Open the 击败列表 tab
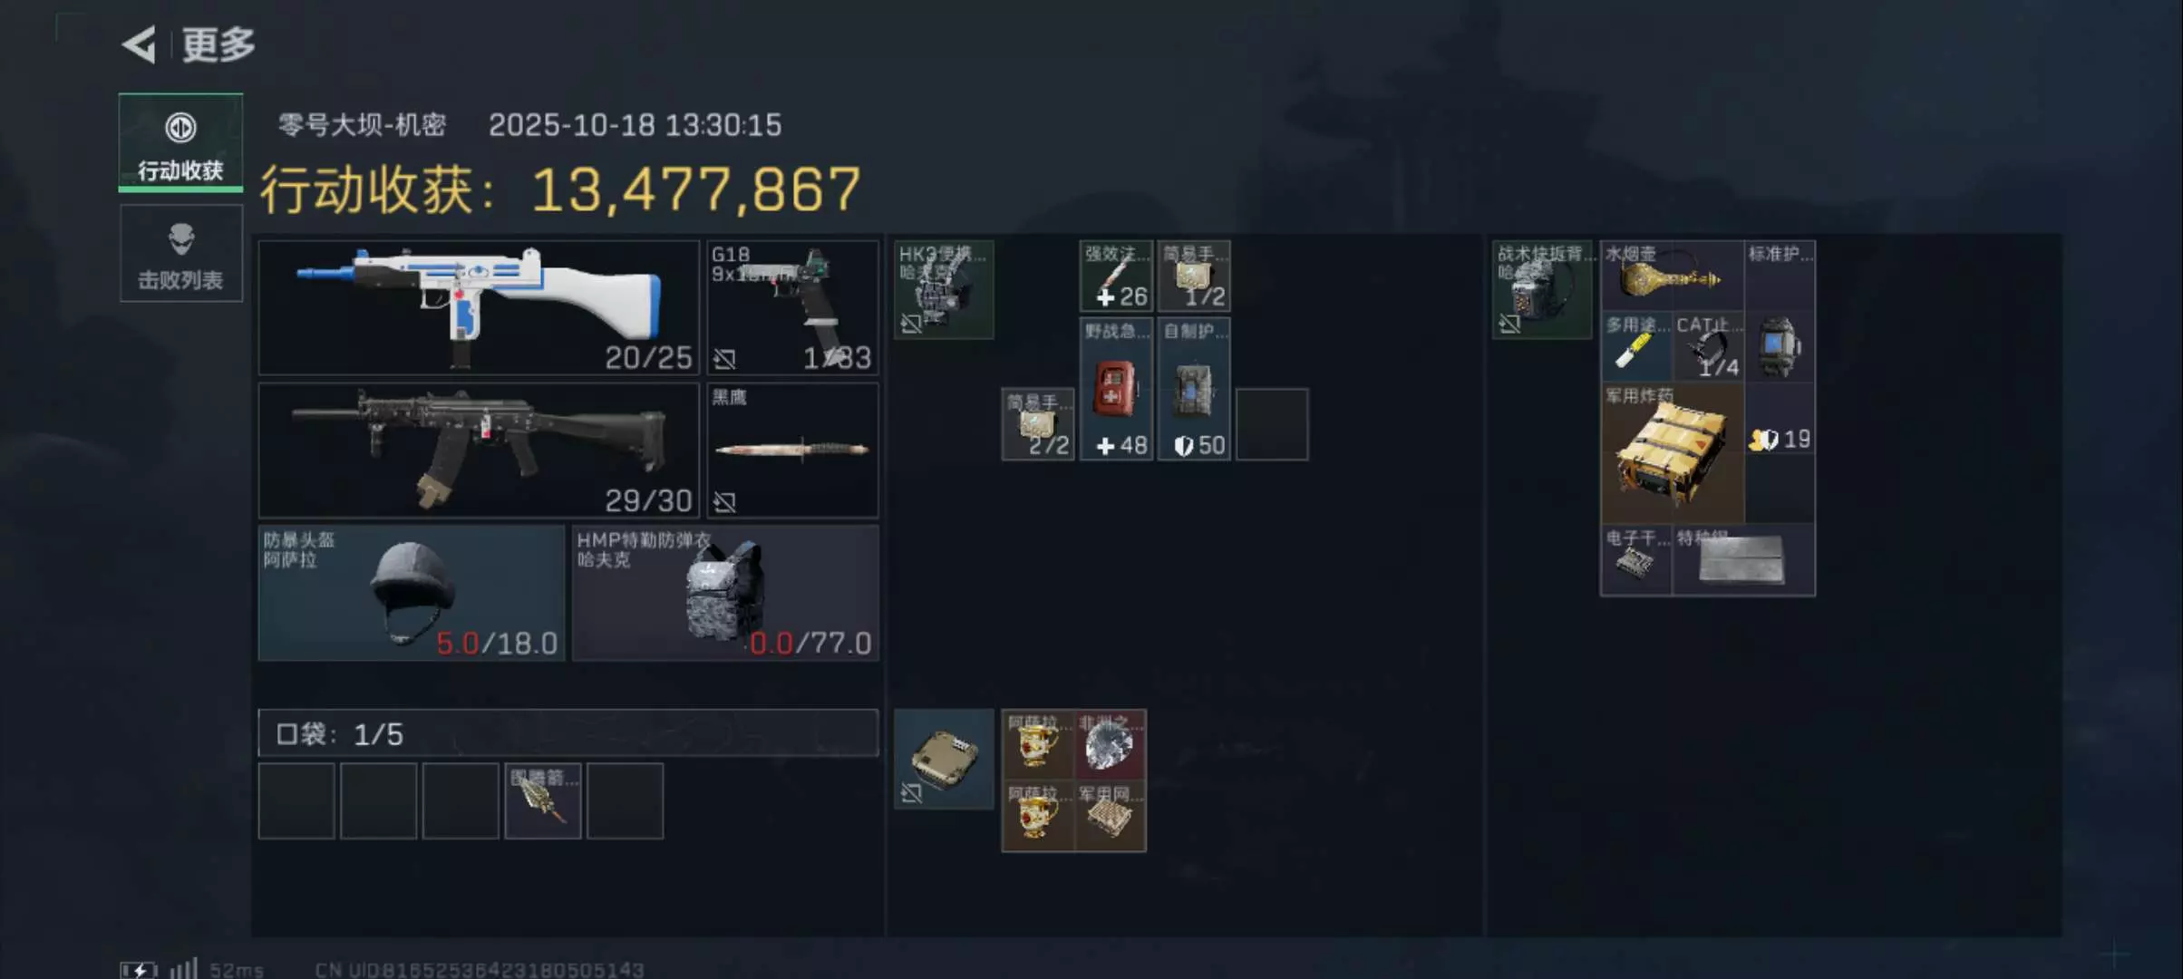This screenshot has height=979, width=2183. pyautogui.click(x=180, y=253)
